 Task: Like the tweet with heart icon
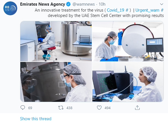coord(99,108)
